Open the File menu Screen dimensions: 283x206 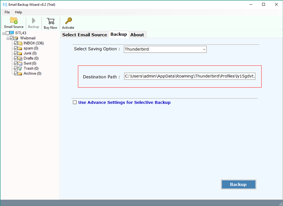click(7, 12)
